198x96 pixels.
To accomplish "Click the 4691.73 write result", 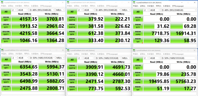I will click(118, 67).
